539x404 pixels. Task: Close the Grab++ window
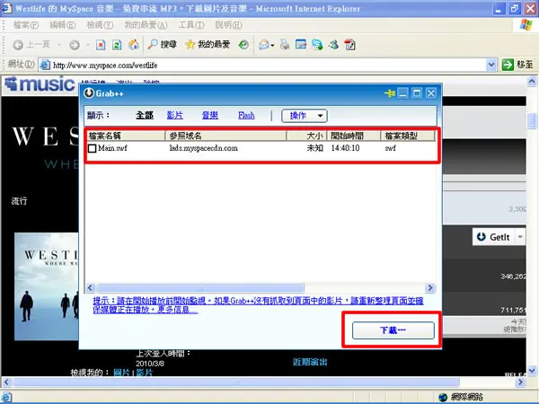point(431,93)
